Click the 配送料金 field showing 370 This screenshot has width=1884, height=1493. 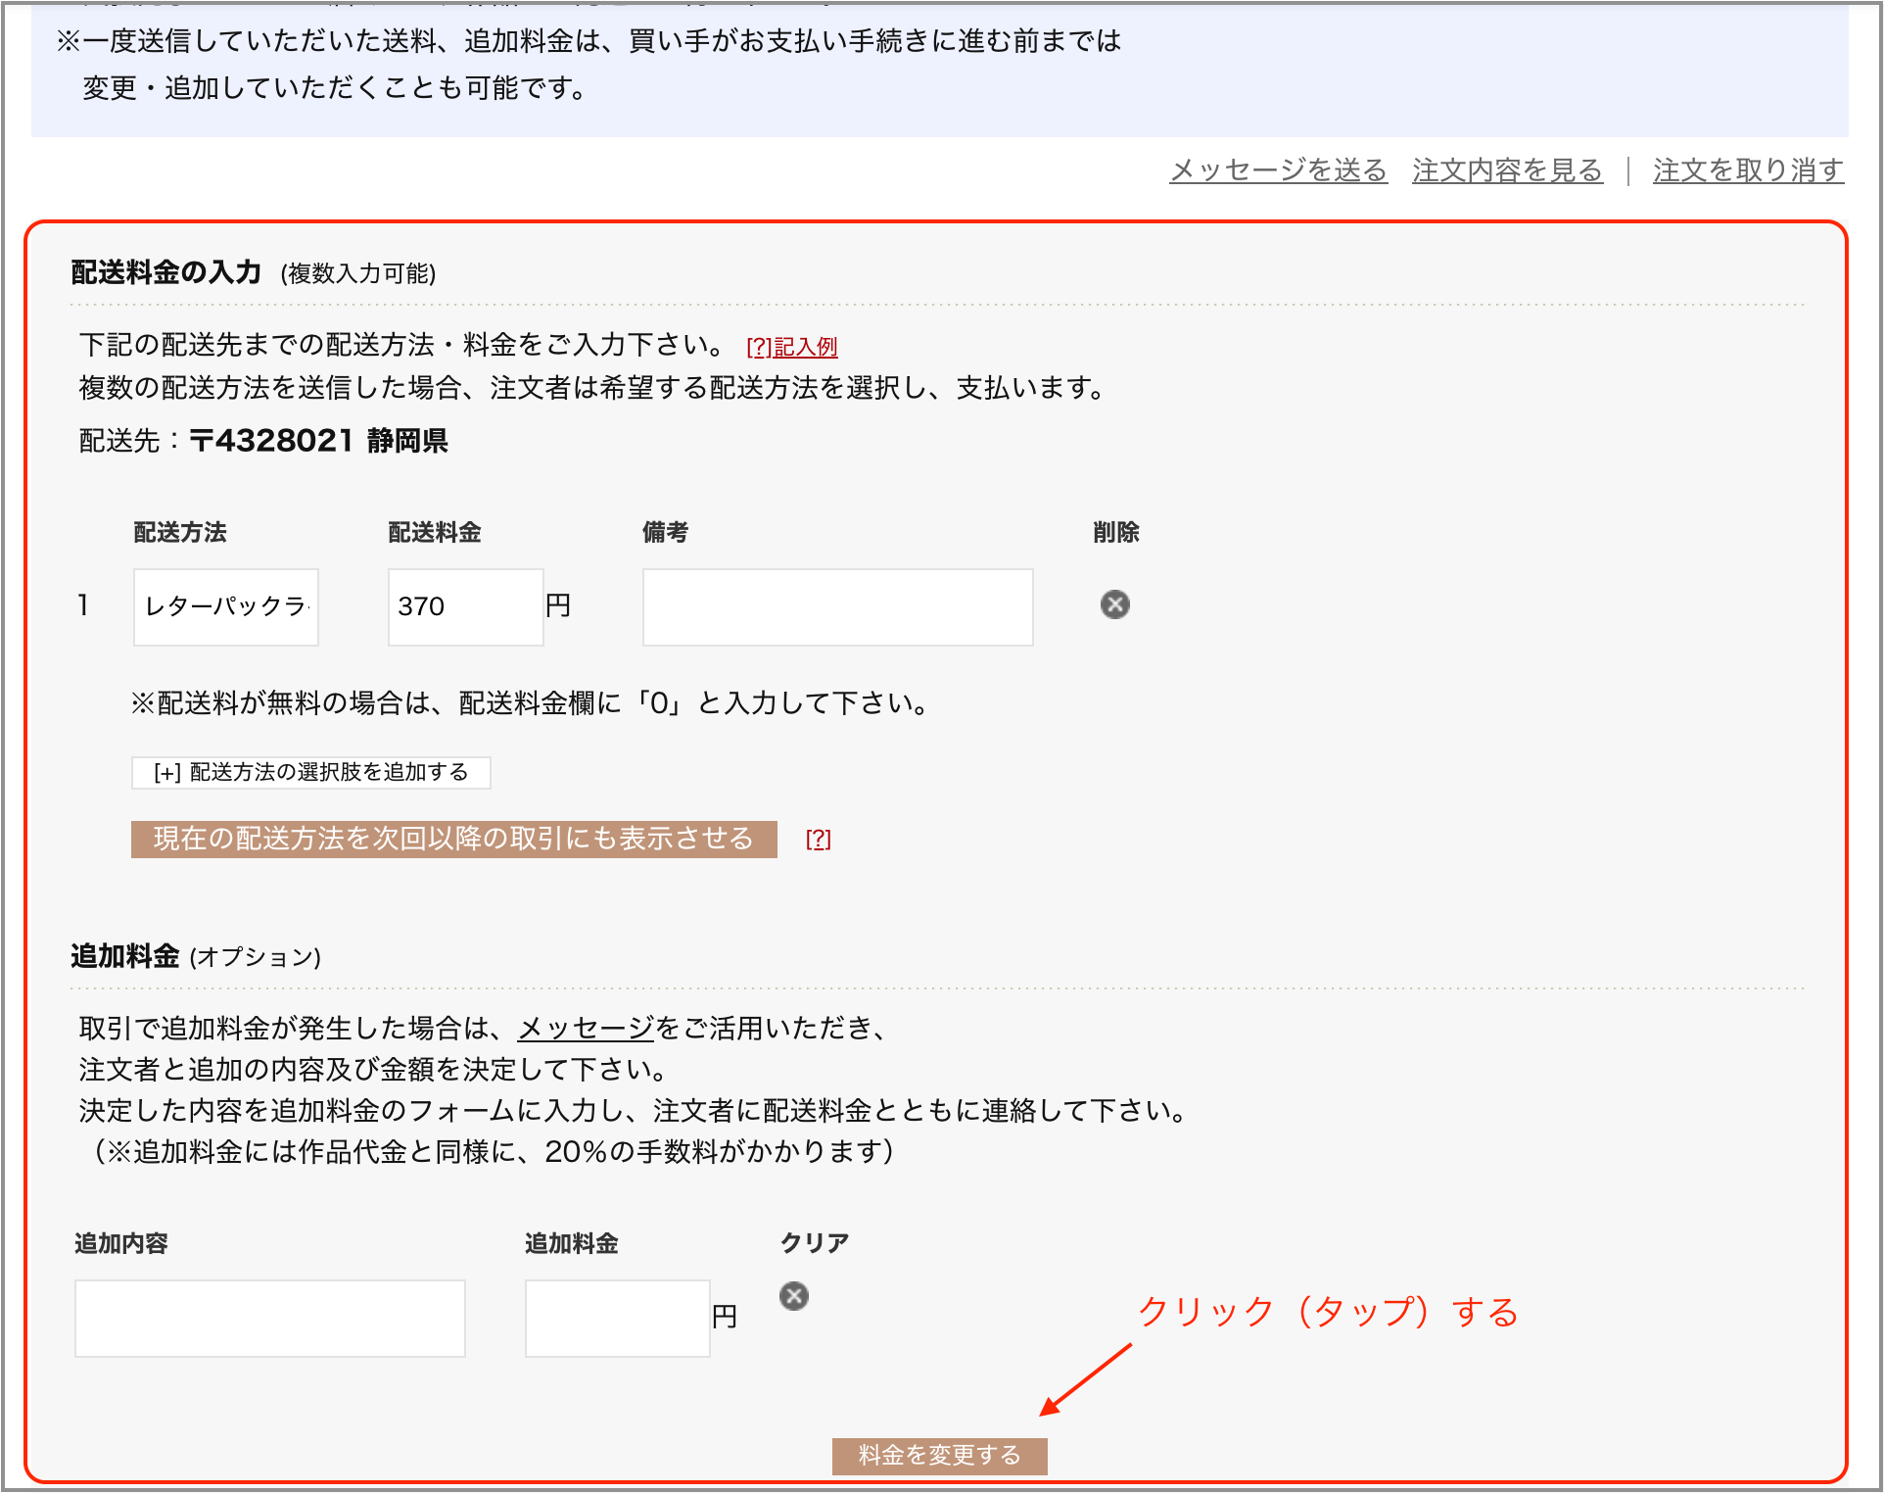(x=465, y=607)
